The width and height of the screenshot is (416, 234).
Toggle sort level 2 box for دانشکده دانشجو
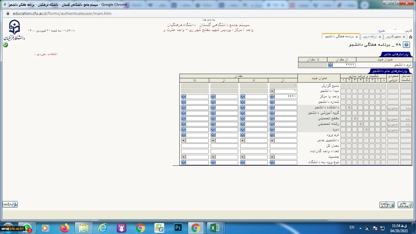[349, 108]
